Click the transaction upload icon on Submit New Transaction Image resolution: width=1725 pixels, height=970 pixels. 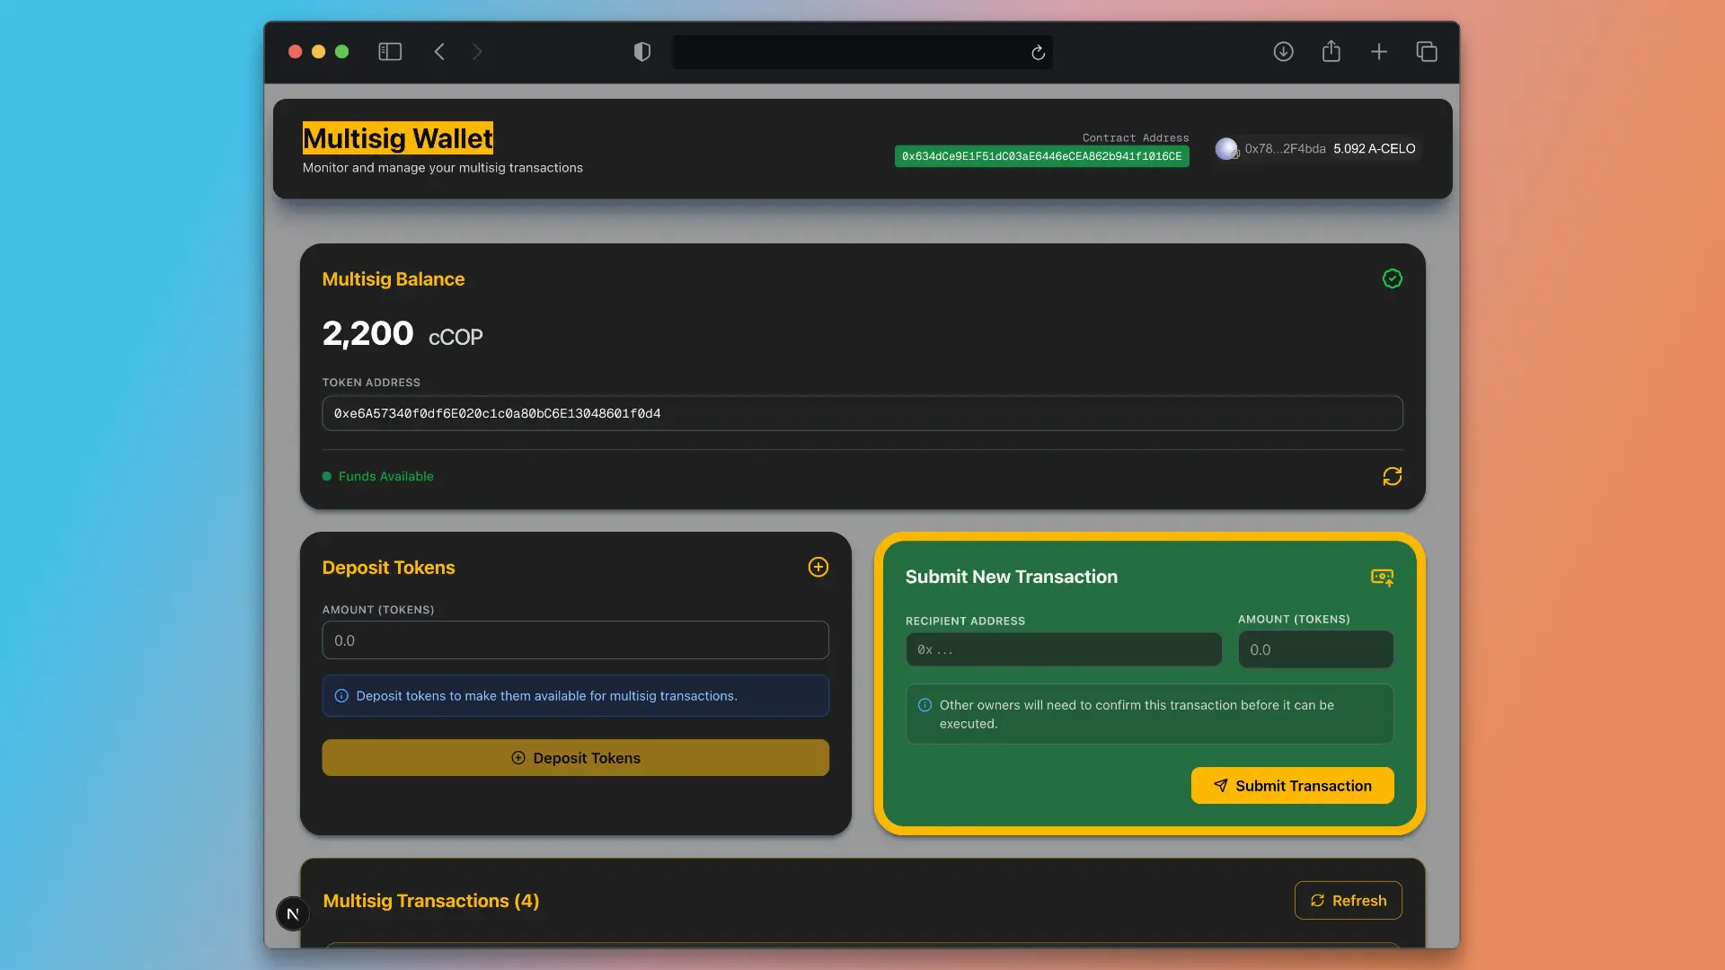(x=1383, y=578)
